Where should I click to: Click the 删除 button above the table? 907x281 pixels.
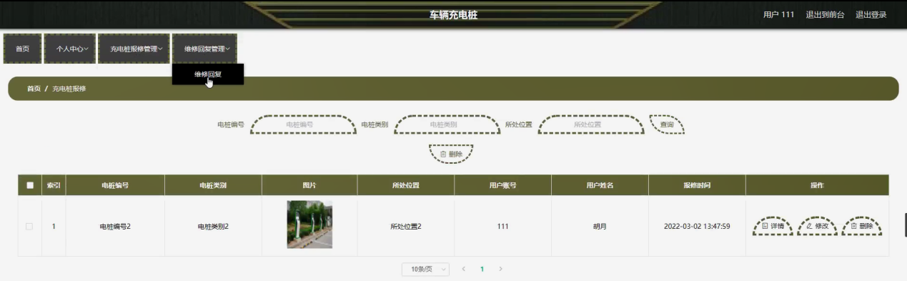coord(451,154)
